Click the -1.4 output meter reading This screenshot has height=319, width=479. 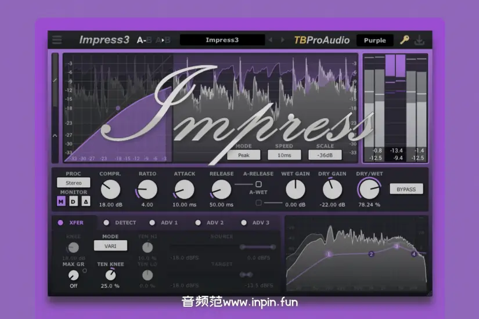419,150
